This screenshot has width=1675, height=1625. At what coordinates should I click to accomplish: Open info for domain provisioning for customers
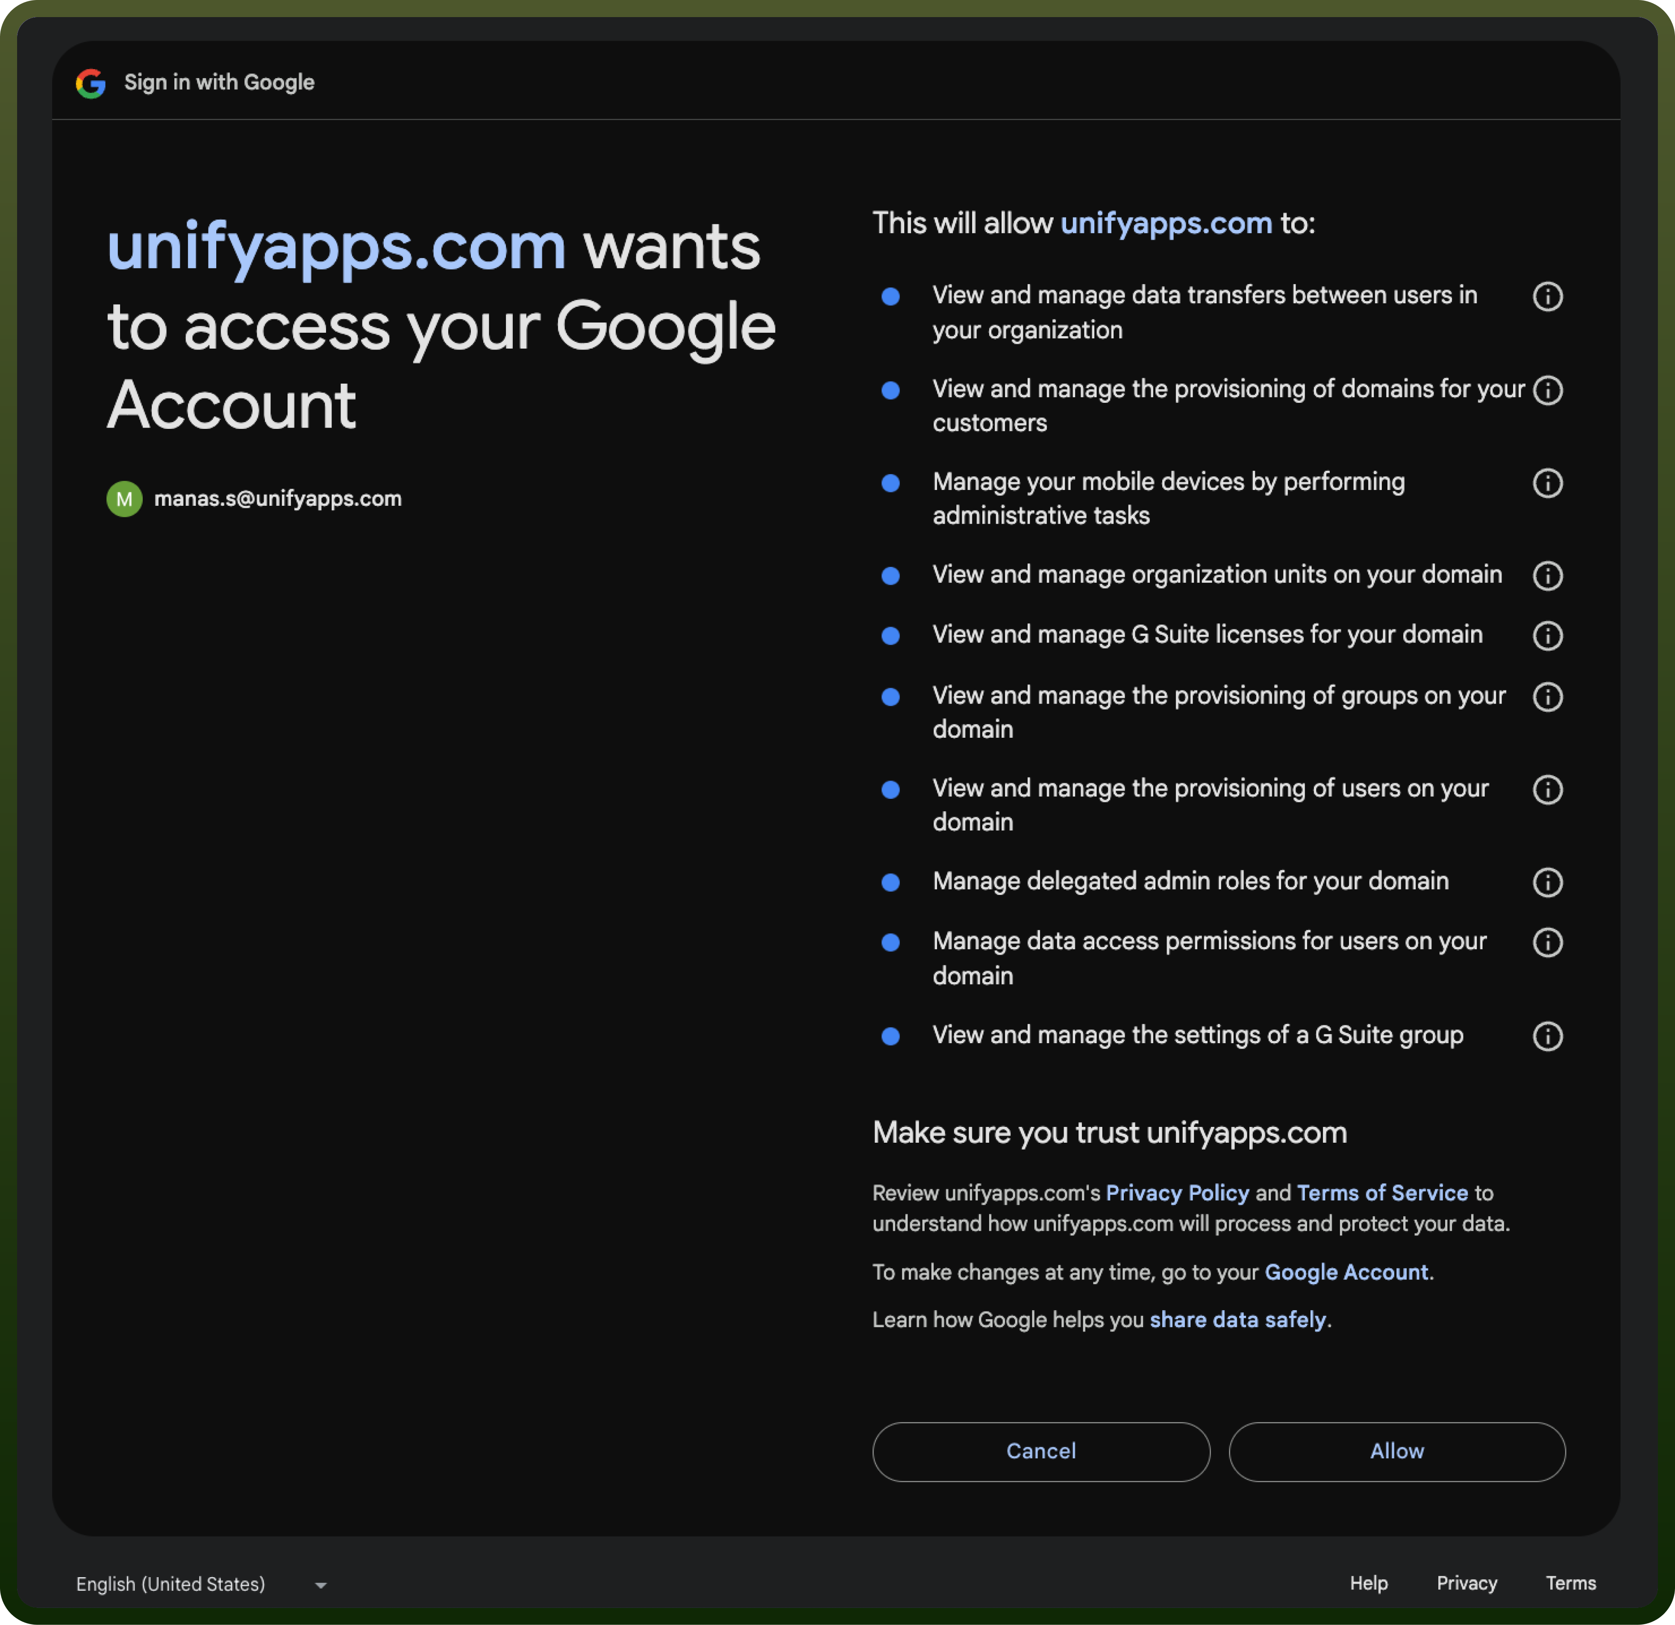coord(1547,390)
